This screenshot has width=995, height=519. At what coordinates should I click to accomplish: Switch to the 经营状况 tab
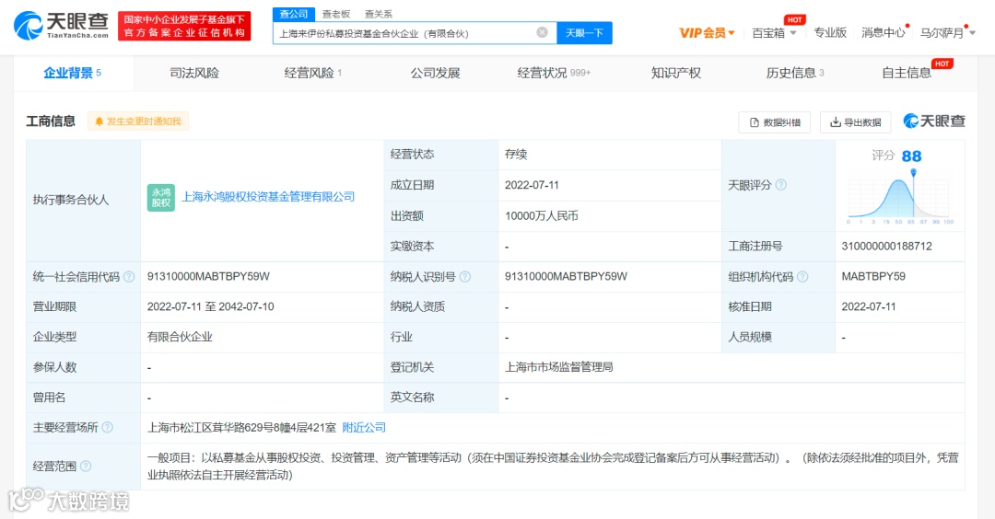pyautogui.click(x=554, y=73)
